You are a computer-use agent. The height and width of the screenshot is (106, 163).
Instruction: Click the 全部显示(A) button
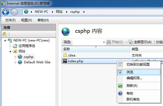[x=140, y=42]
